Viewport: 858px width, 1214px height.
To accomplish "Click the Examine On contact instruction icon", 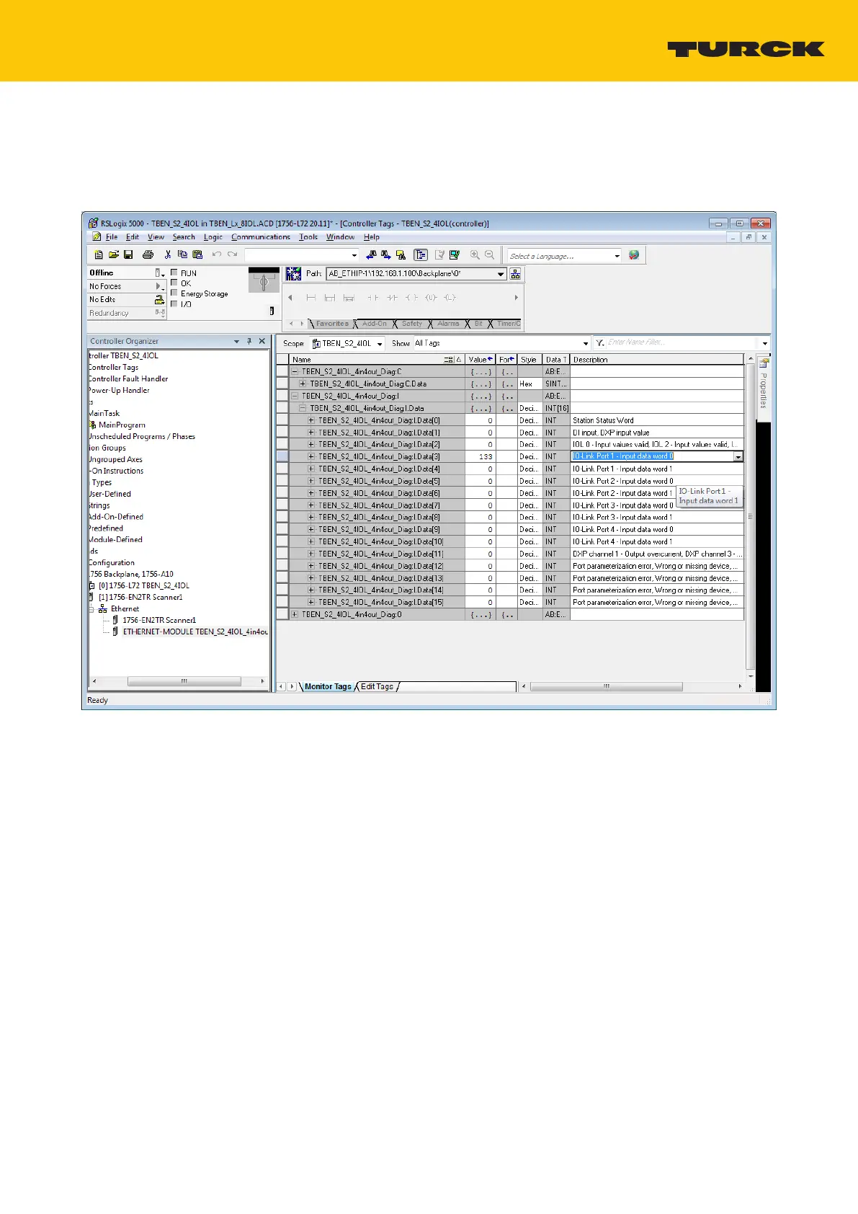I will [373, 298].
